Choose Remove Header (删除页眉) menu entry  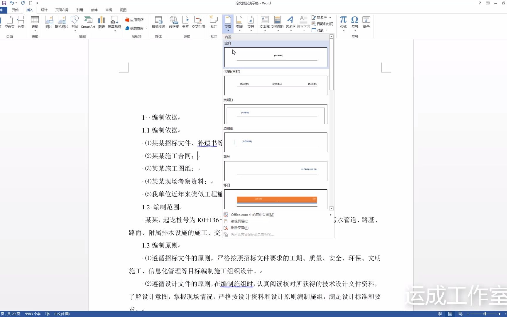(278, 228)
